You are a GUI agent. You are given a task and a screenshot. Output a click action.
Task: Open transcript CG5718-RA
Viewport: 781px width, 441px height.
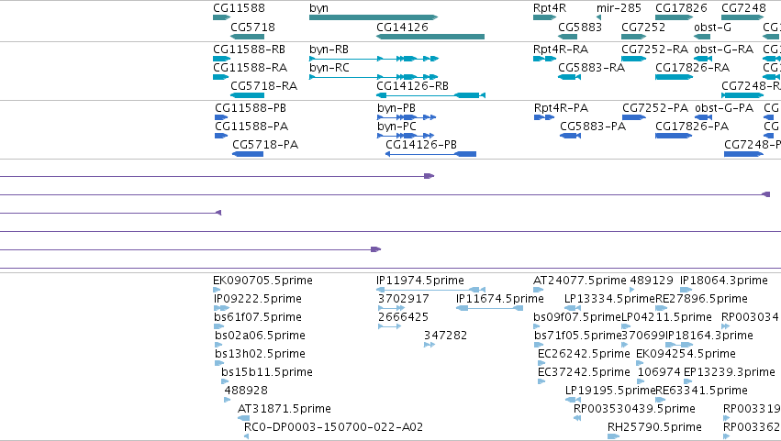coord(264,86)
